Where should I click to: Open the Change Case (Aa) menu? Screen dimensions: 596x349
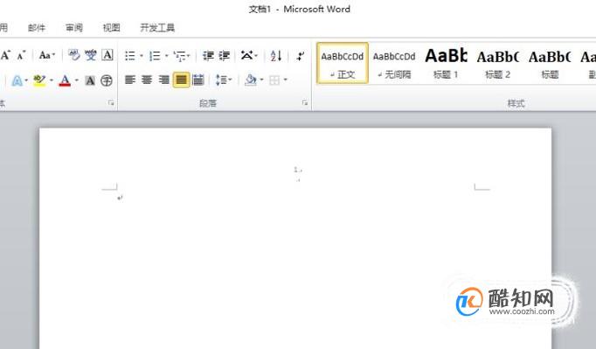click(x=46, y=56)
